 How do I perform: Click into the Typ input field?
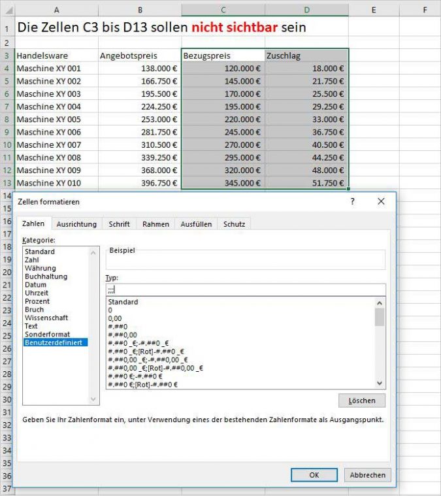pyautogui.click(x=246, y=289)
